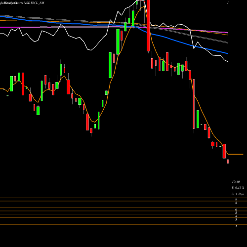Click the 'in 4 Days' label

238,194
